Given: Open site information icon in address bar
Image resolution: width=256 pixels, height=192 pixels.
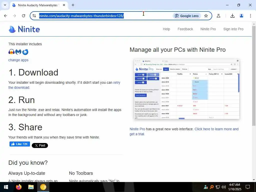Looking at the screenshot, I should coord(34,16).
